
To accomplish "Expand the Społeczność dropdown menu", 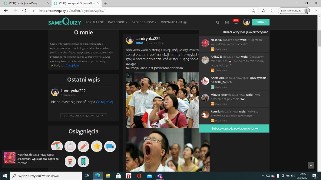I will 144,22.
